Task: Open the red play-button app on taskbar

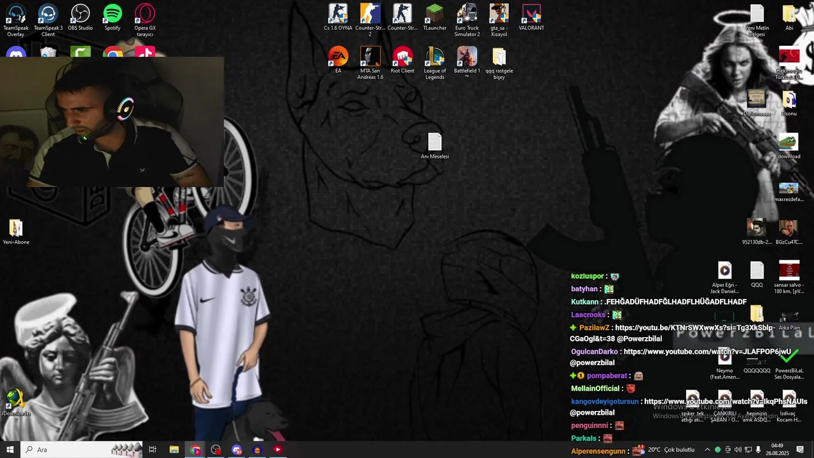Action: coord(278,450)
